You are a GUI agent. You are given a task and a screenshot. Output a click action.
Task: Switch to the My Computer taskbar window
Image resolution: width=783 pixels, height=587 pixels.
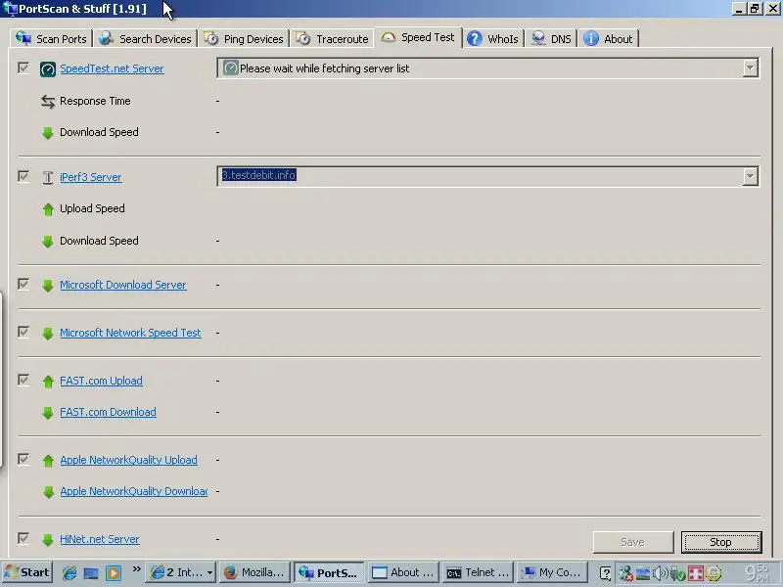tap(552, 572)
